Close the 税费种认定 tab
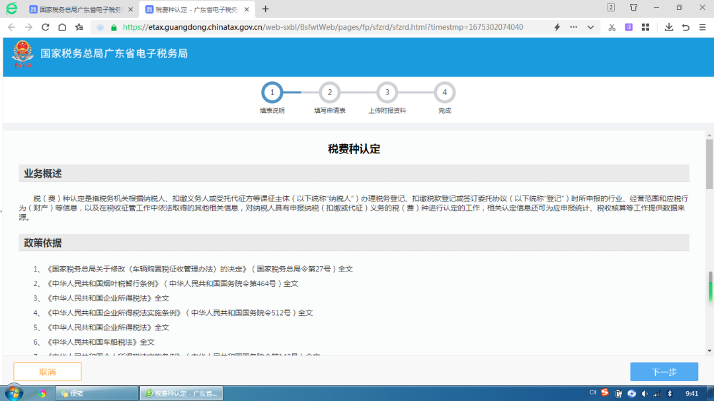 [x=247, y=9]
